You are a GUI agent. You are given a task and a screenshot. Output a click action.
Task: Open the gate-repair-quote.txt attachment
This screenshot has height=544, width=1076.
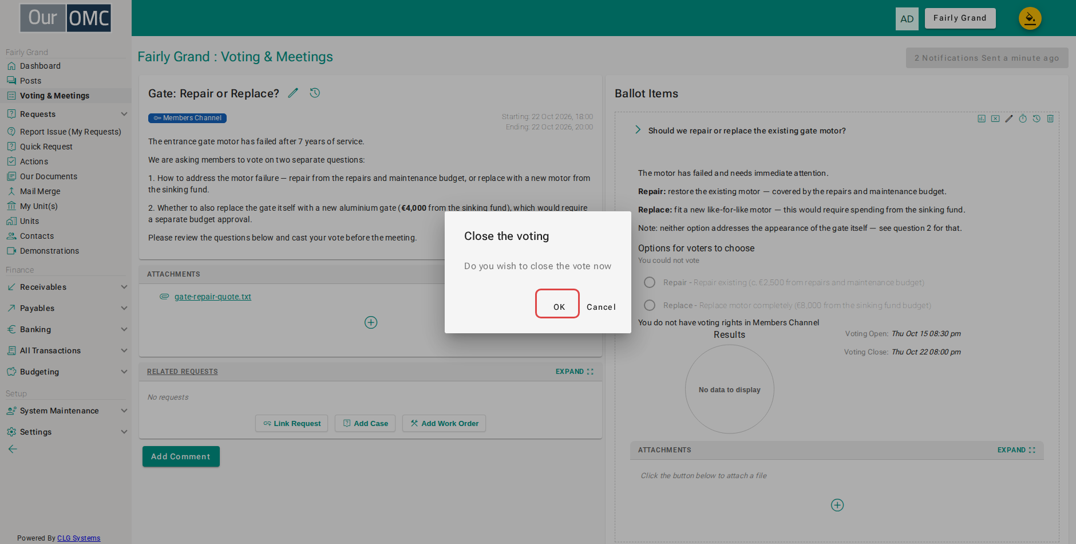point(213,297)
